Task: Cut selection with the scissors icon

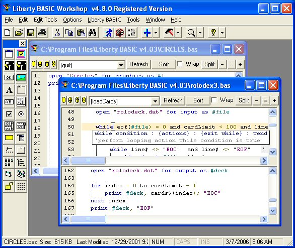Action: click(57, 33)
